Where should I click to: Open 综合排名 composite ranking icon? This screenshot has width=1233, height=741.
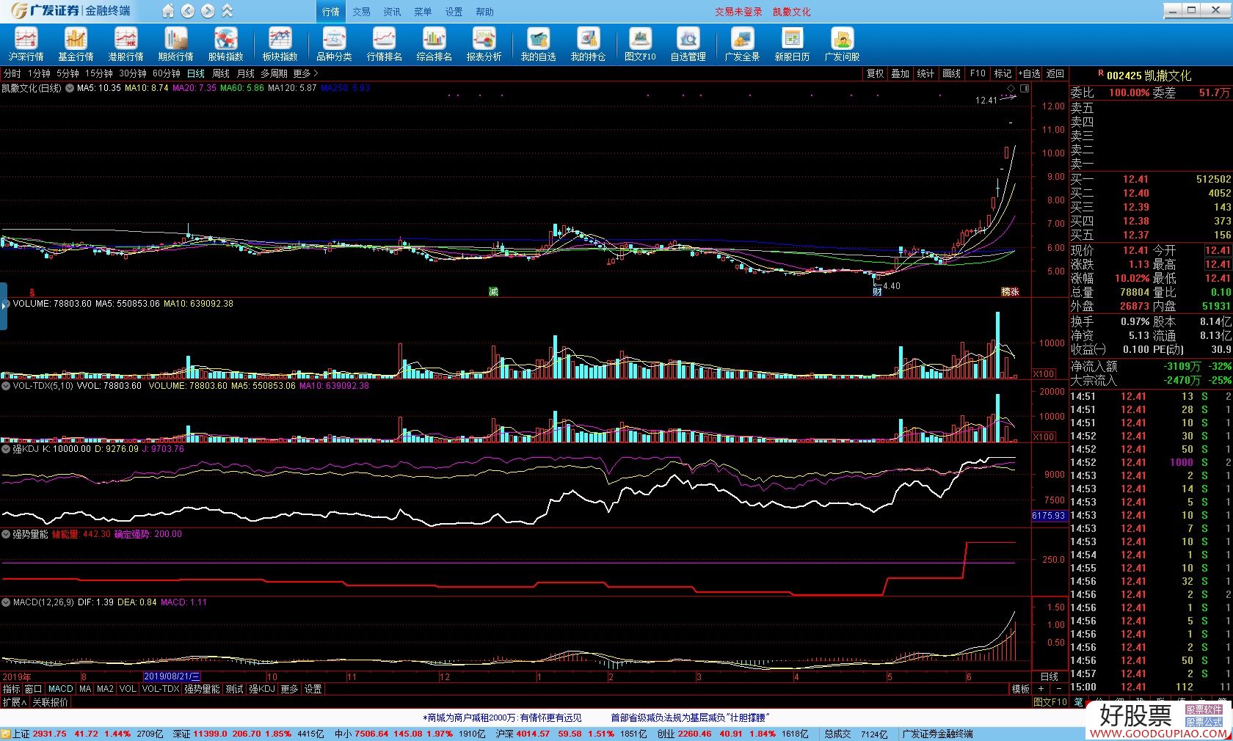(434, 44)
